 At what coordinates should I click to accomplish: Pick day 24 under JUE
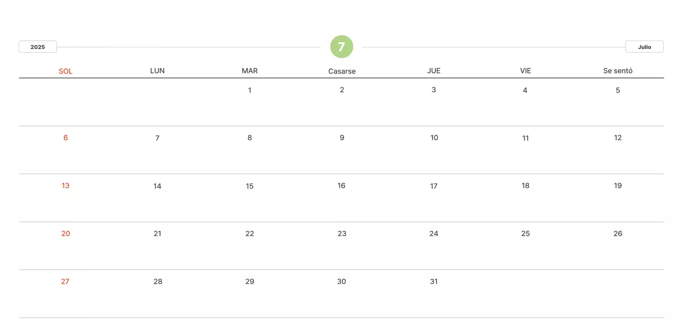(x=434, y=233)
